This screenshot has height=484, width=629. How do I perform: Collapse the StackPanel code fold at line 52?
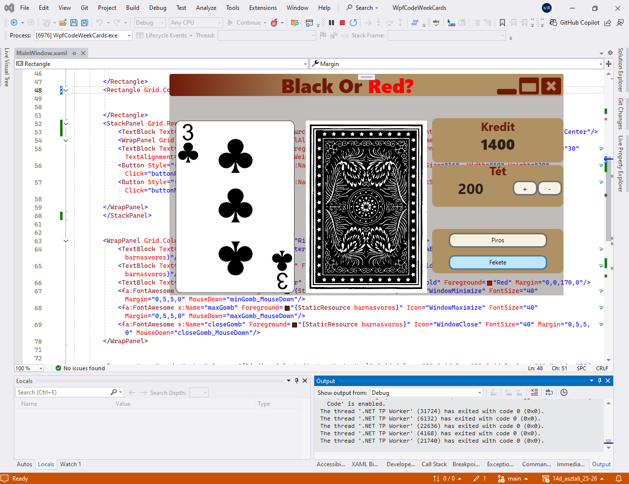point(66,124)
